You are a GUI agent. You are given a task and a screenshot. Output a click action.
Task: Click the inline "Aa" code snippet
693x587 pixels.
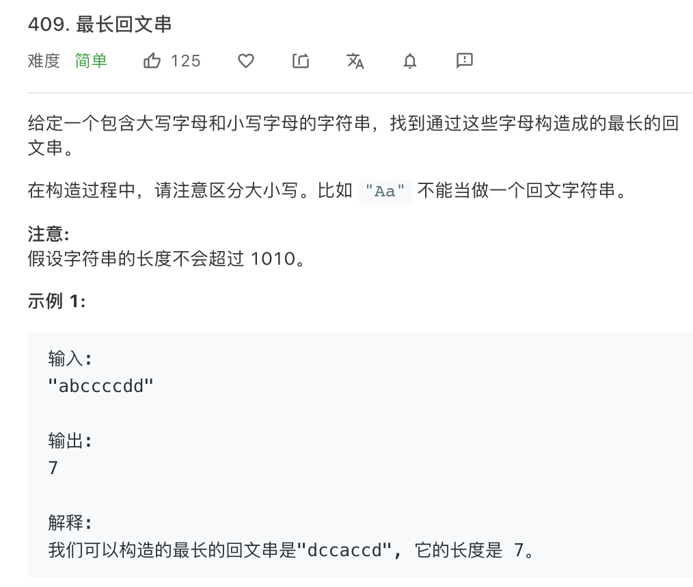(385, 192)
